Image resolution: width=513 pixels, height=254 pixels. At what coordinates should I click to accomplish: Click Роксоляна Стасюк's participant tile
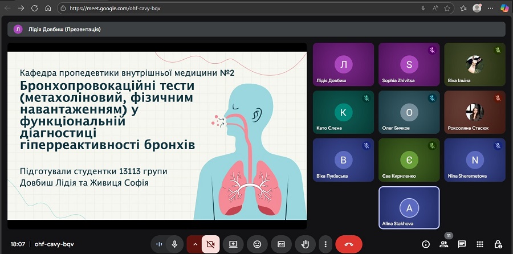point(474,112)
